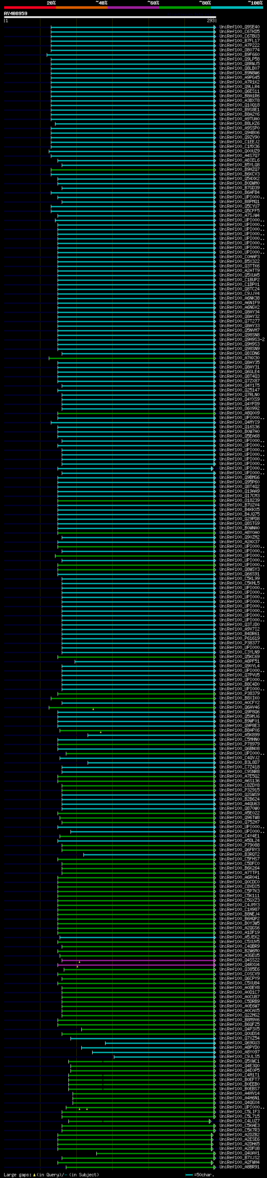Select the UniRef100_Q6ES11 label
The width and height of the screenshot is (267, 1178).
tap(239, 92)
